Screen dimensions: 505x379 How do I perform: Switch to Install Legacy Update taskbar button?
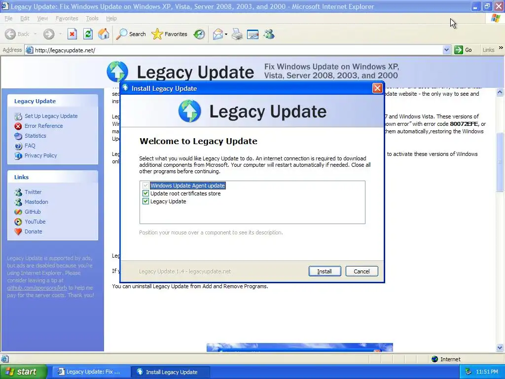click(171, 372)
